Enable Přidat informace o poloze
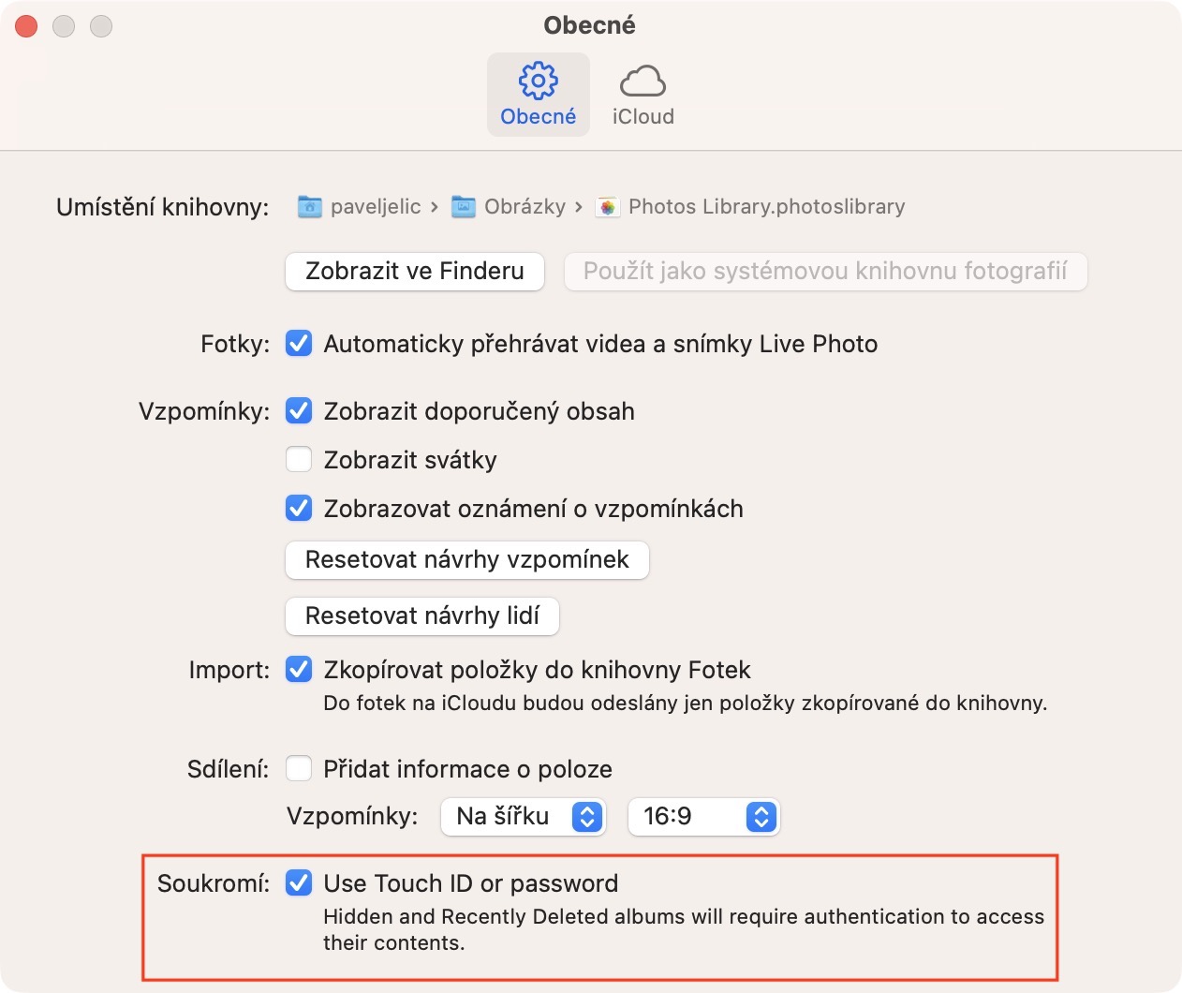The width and height of the screenshot is (1182, 993). pos(299,769)
